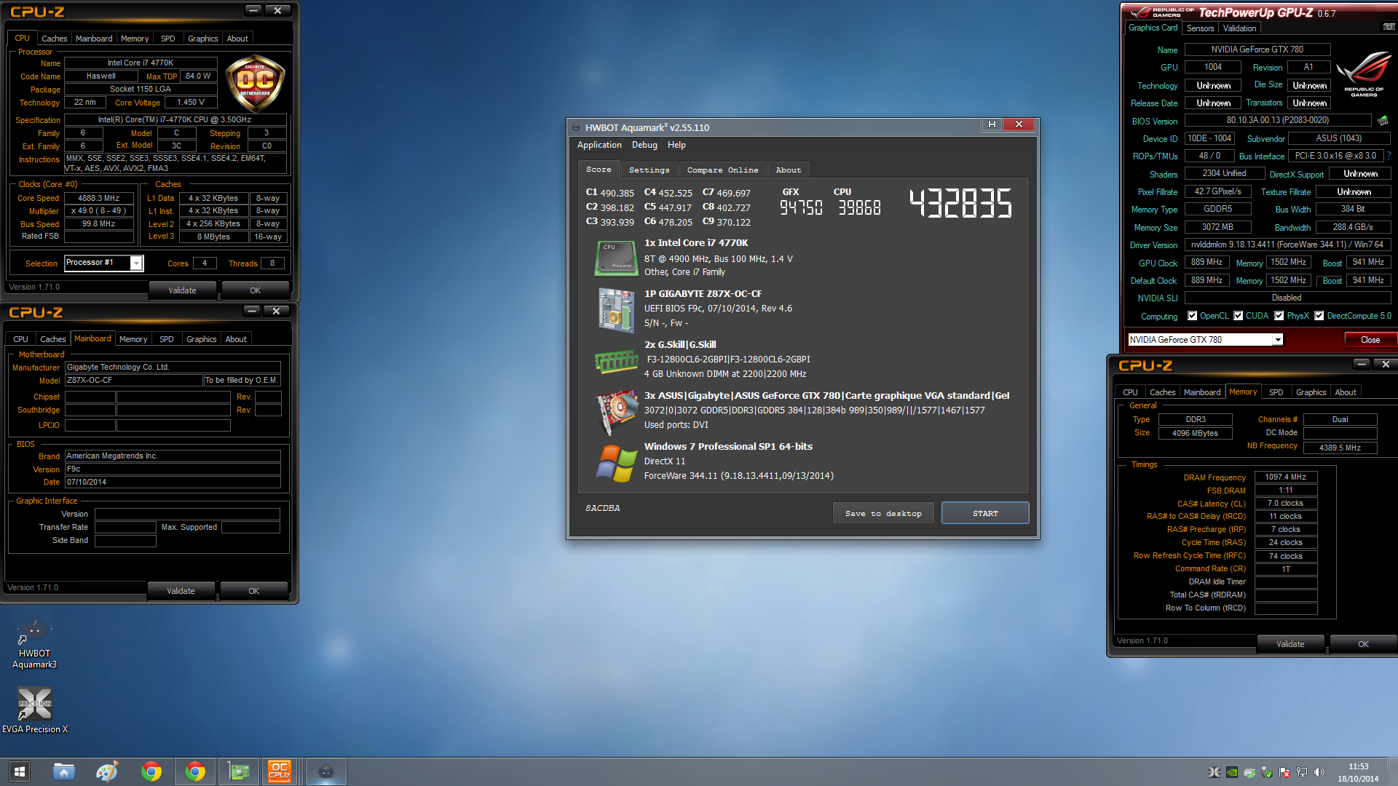
Task: Click the GPU-Z save BIOS chip icon
Action: tap(1383, 120)
